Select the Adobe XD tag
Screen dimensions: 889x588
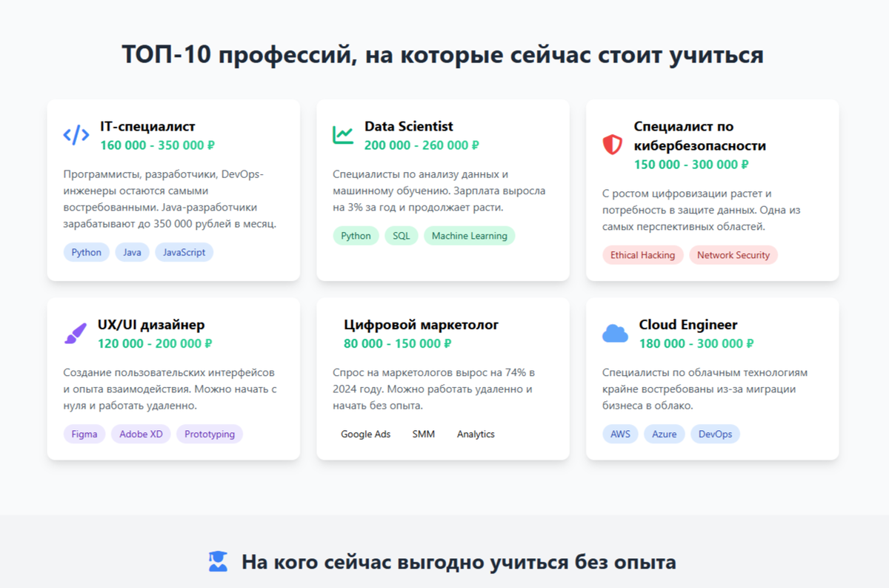coord(141,434)
